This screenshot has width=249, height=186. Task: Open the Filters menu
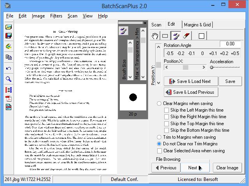[56, 16]
